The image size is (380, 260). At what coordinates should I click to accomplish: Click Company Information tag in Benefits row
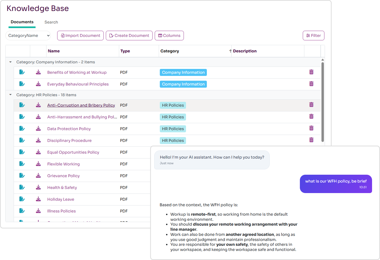[183, 72]
